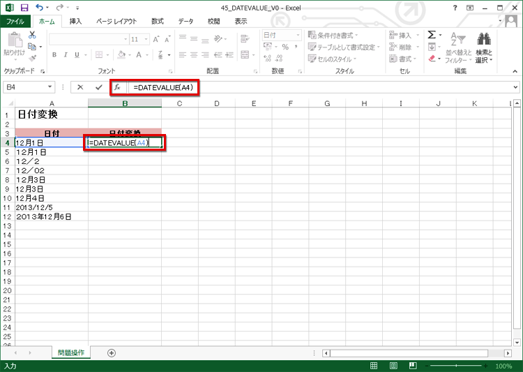
Task: Increase font size with large A
Action: click(156, 39)
